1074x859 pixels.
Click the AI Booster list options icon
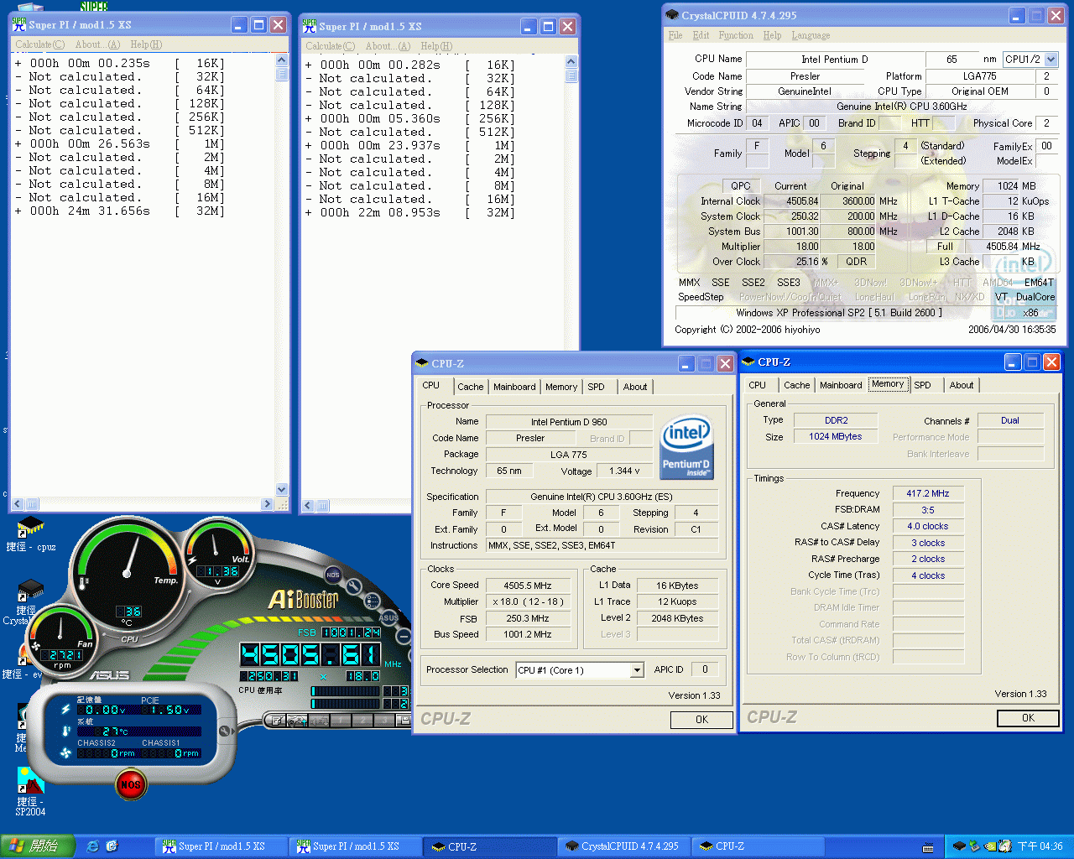point(372,601)
